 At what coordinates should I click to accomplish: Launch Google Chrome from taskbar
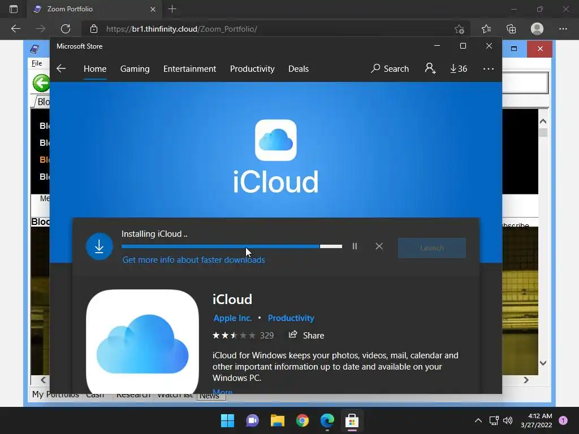(x=303, y=420)
